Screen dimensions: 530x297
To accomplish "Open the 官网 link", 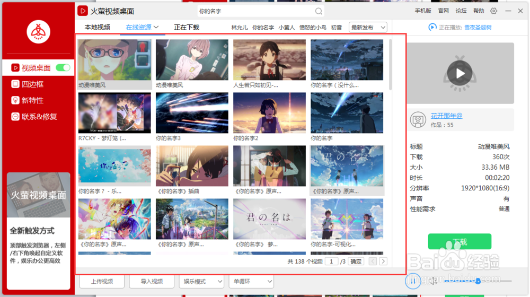I will [x=443, y=11].
